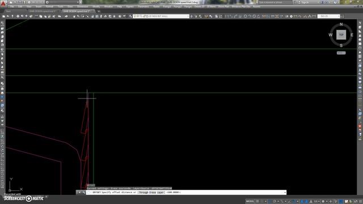Toggle the blue object snap button in status bar
Image resolution: width=363 pixels, height=204 pixels.
tap(293, 202)
